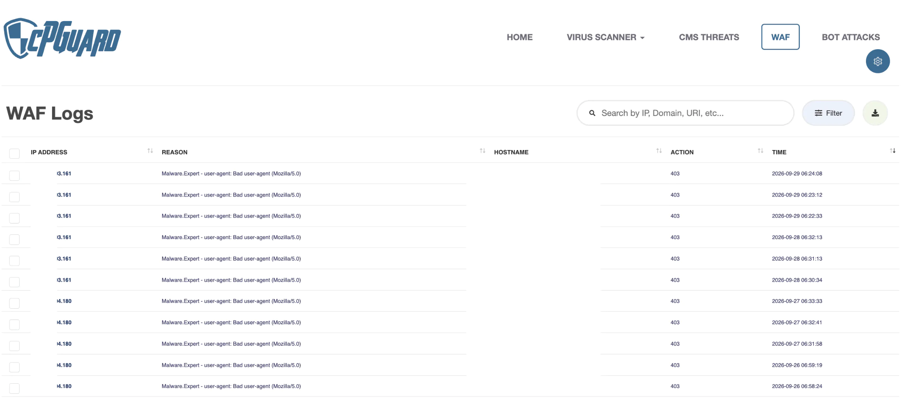Check the row timed 2026-09-28 06:30:34
Screen dimensions: 907x411
pos(14,282)
